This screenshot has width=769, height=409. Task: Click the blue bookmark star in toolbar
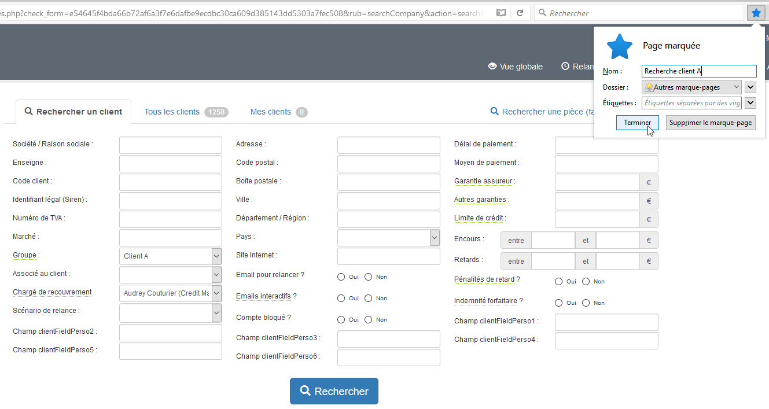click(x=756, y=13)
